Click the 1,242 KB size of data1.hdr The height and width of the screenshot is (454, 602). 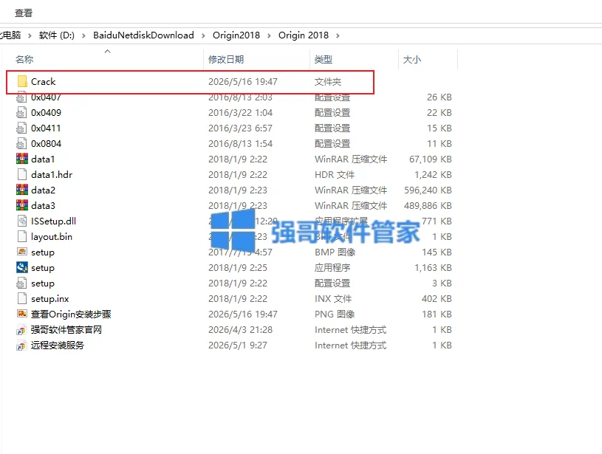(433, 175)
